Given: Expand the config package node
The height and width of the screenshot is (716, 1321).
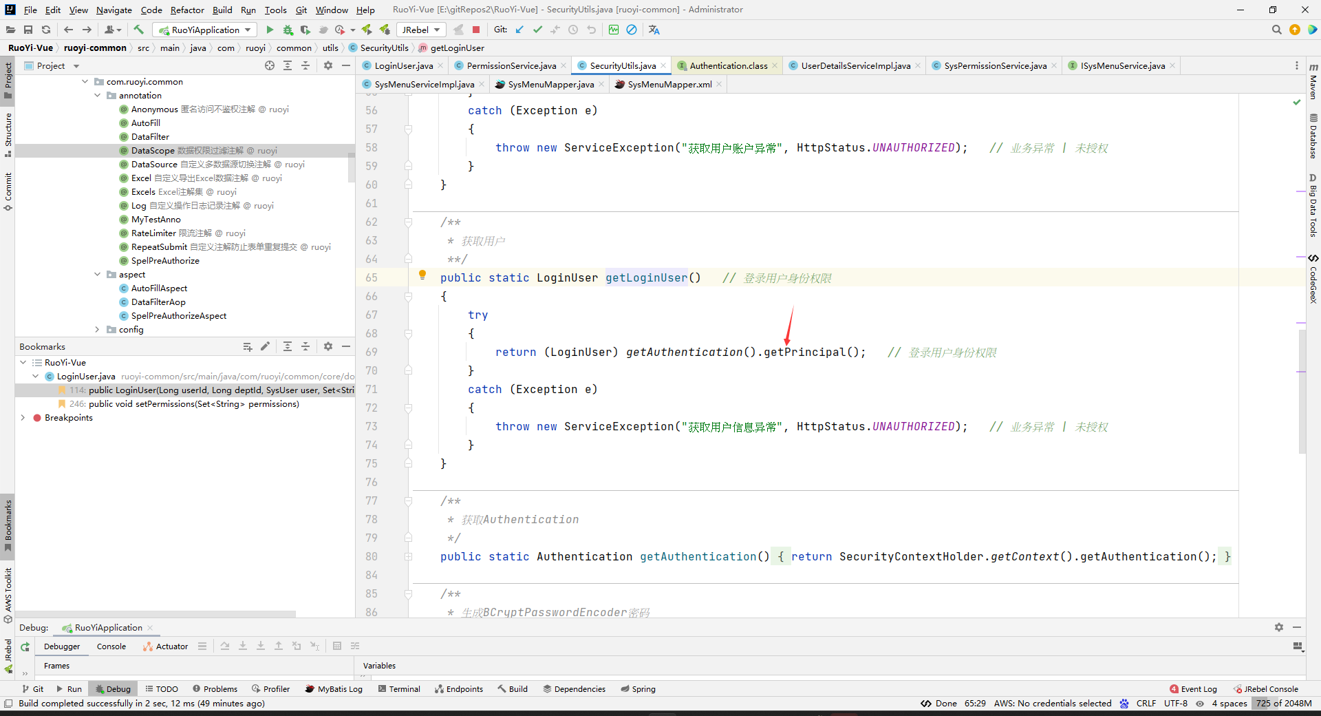Looking at the screenshot, I should pos(98,330).
